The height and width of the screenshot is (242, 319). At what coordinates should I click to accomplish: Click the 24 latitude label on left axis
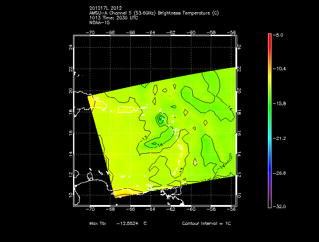[x=70, y=47]
